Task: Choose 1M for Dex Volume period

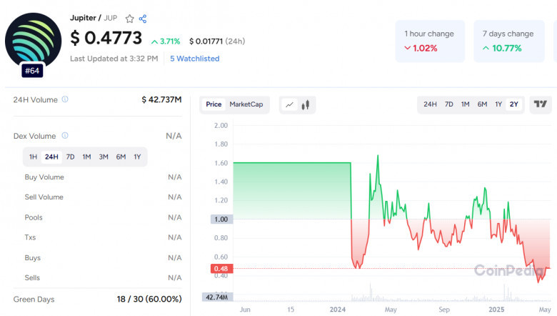Action: click(x=86, y=157)
